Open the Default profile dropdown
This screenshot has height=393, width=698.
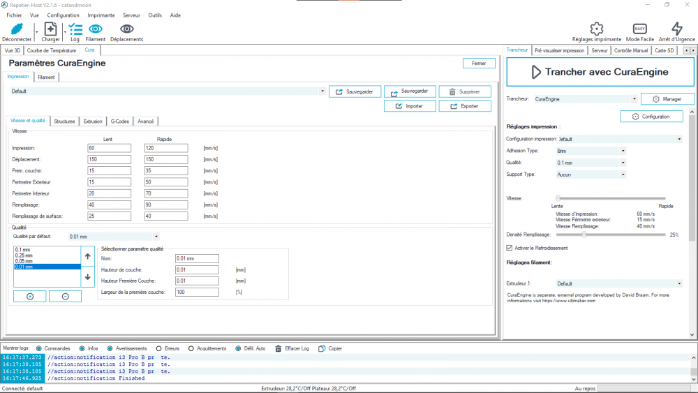coord(322,91)
